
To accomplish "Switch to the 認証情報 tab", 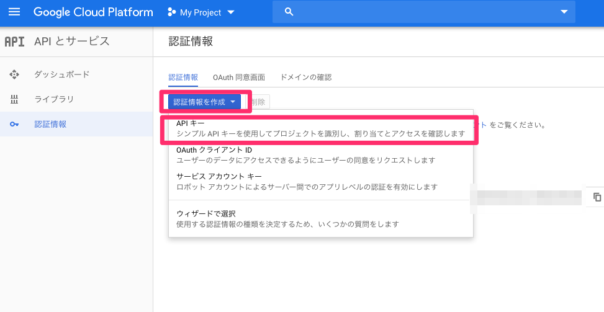I will (183, 77).
